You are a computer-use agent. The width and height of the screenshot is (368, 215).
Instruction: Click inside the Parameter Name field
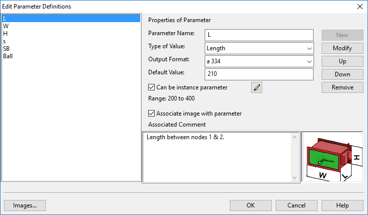[x=259, y=35]
